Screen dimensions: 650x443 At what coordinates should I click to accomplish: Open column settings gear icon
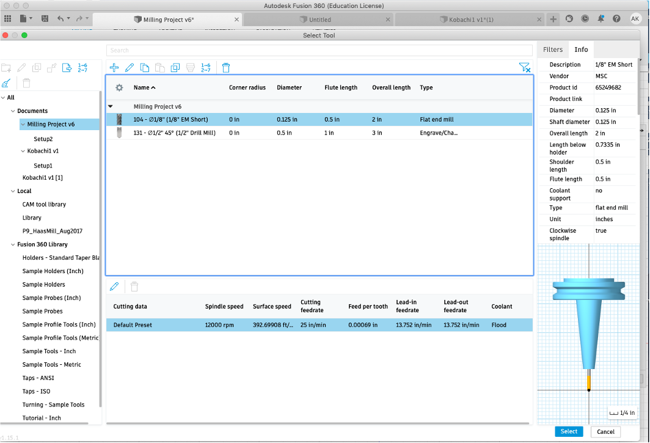[x=119, y=87]
